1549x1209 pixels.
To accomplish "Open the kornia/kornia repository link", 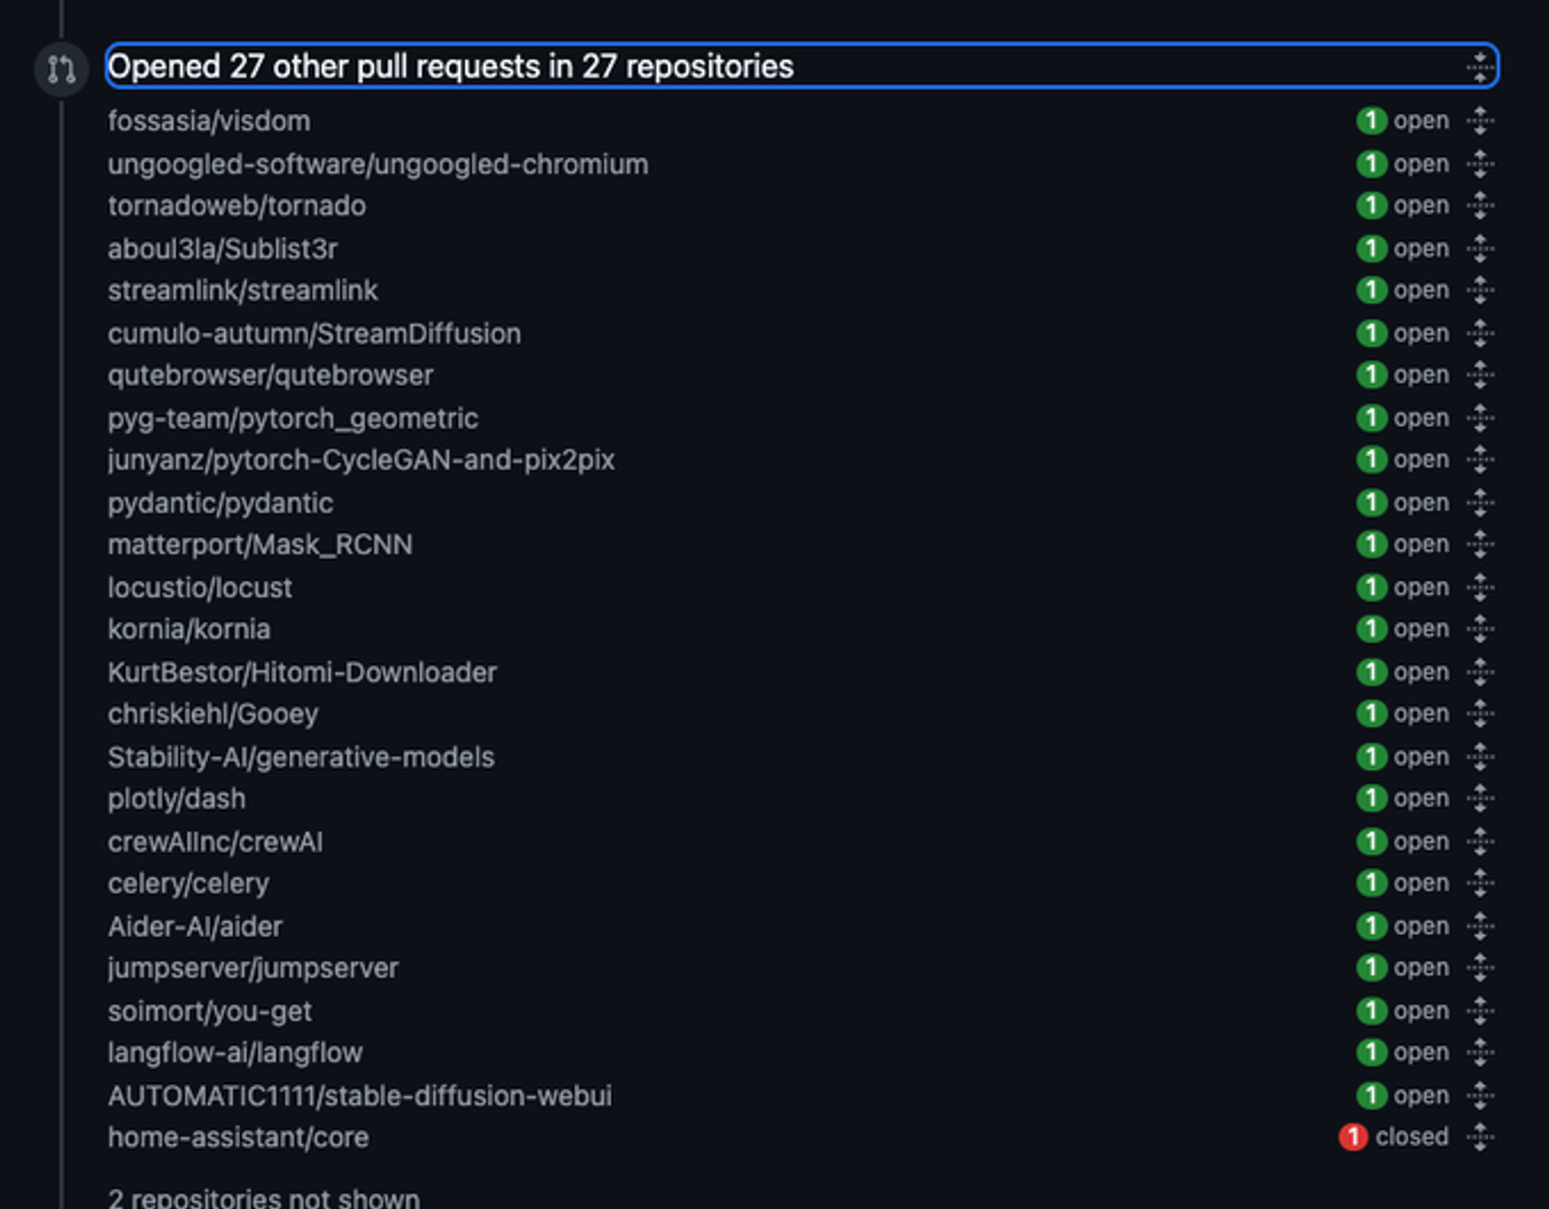I will tap(189, 629).
